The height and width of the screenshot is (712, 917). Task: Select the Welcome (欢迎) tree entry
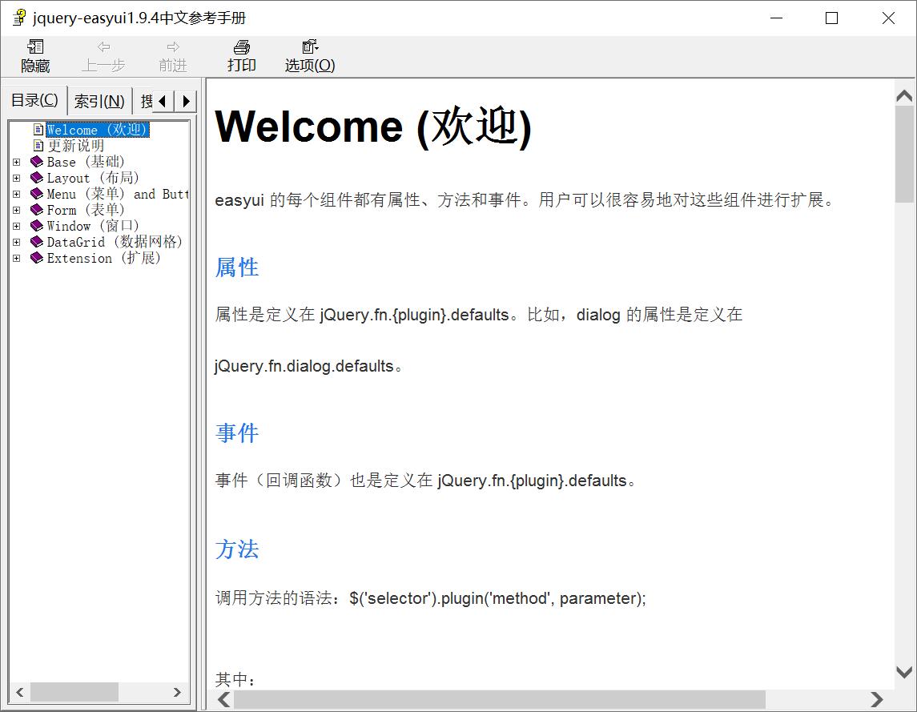pos(97,129)
